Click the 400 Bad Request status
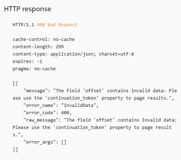 coord(57,25)
